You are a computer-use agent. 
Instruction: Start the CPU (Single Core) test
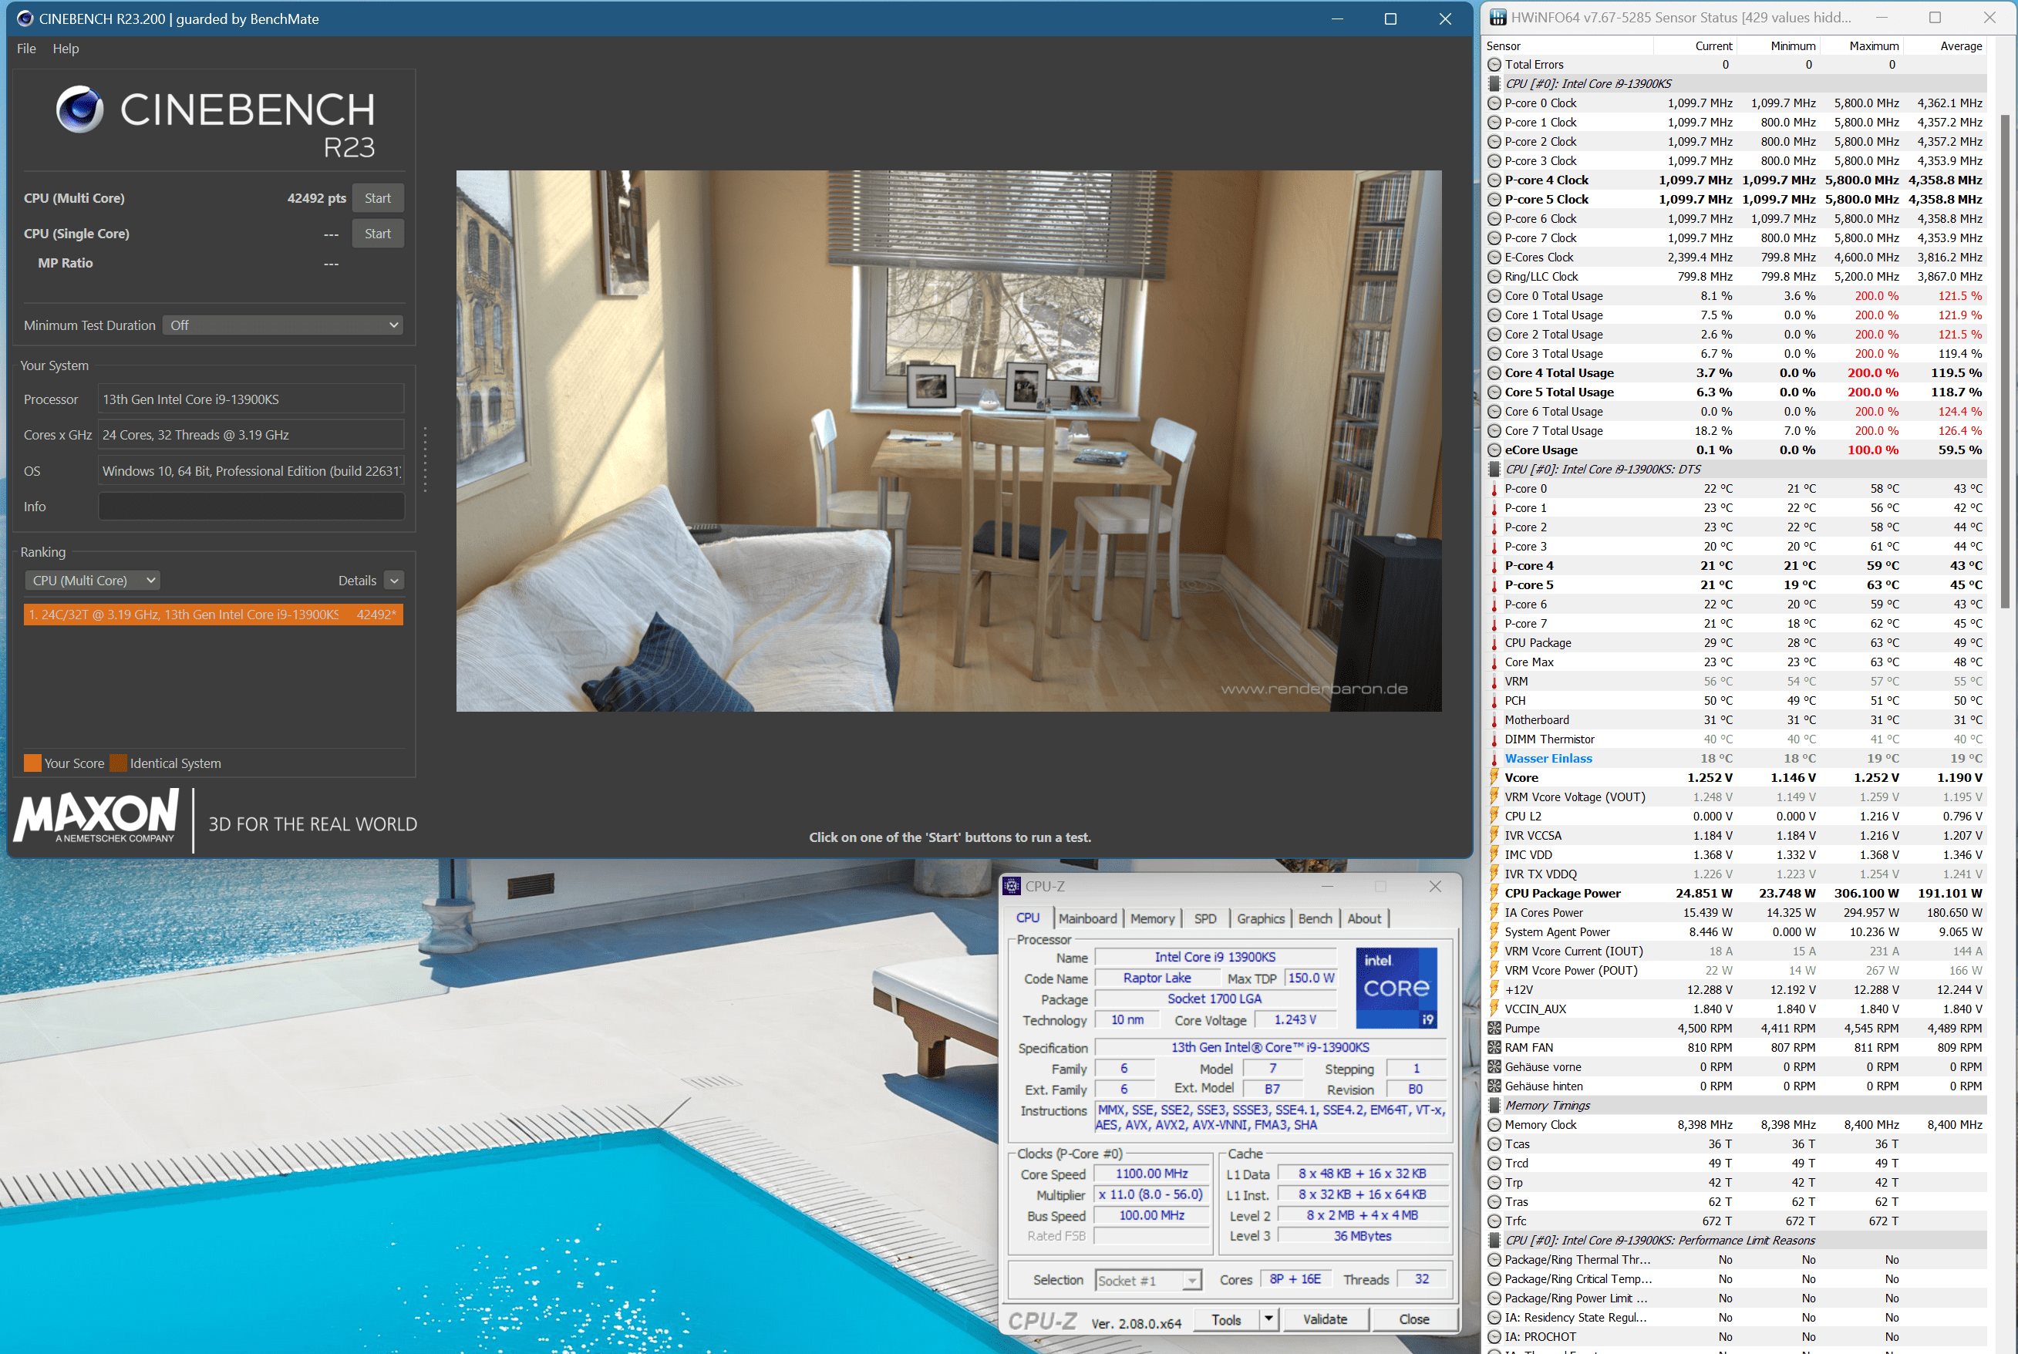pos(377,234)
